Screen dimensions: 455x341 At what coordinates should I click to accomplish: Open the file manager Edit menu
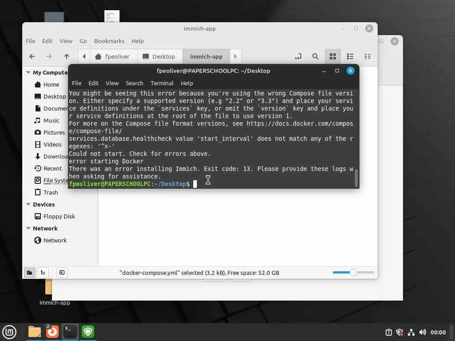(x=47, y=41)
